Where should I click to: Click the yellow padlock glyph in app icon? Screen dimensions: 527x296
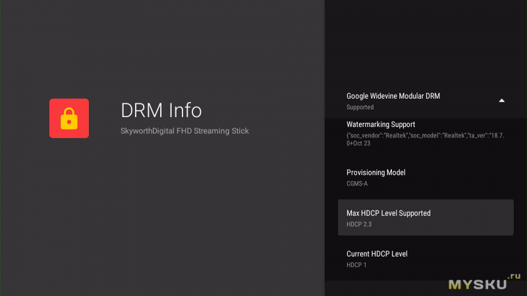[69, 119]
